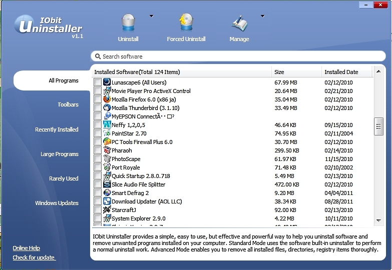Check the PhotoScape checkbox
Viewport: 392px width, 270px height.
(98, 158)
